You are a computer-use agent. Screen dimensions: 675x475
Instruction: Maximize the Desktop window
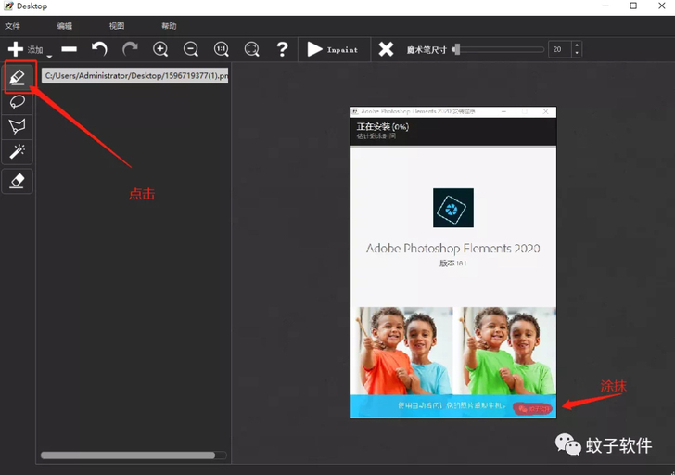tap(633, 6)
